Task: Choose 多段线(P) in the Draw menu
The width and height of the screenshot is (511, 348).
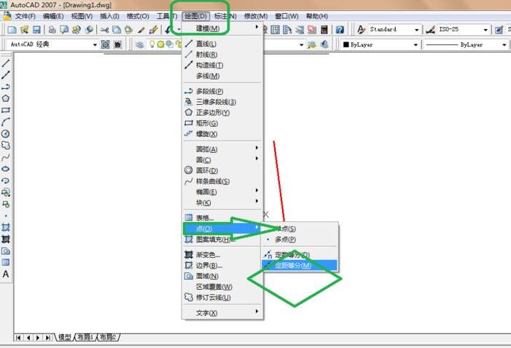Action: coord(222,91)
